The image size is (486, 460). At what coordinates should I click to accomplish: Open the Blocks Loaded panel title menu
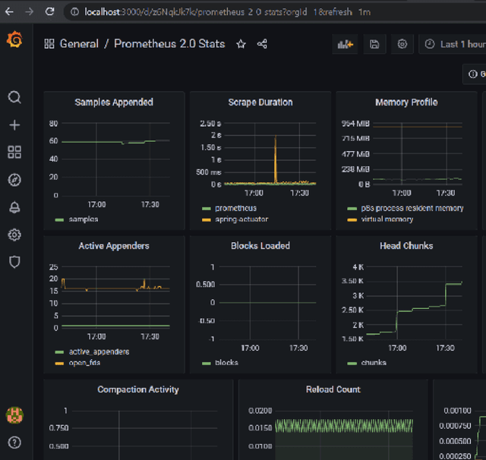[260, 246]
